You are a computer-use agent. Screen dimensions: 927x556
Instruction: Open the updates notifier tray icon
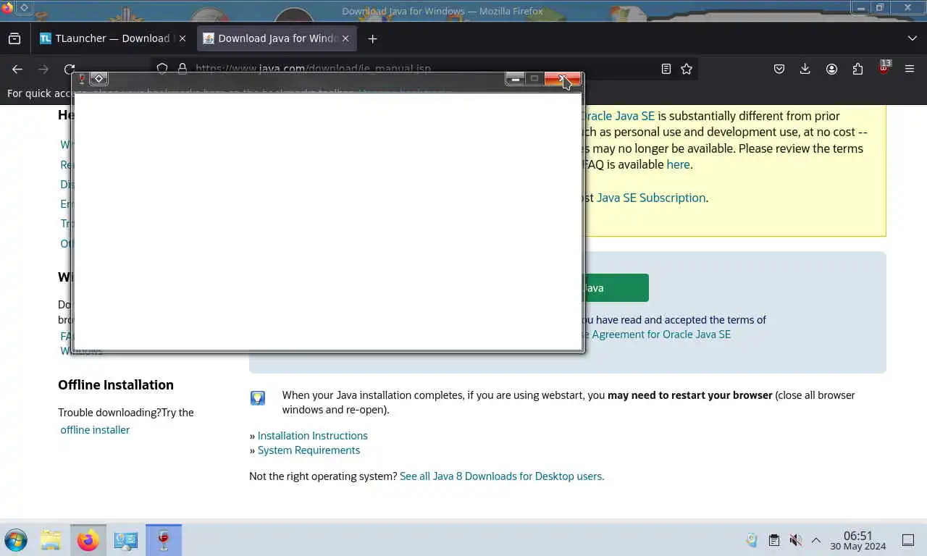point(752,540)
